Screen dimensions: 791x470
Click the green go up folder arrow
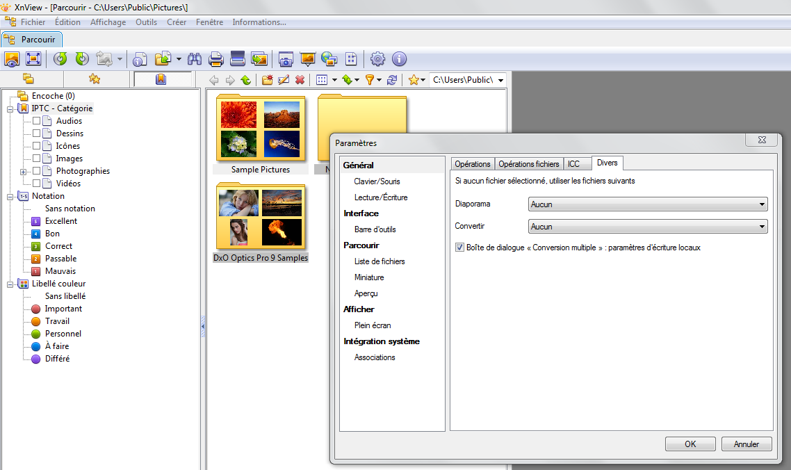click(245, 80)
